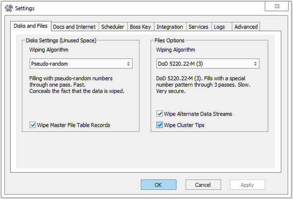Click "Filling with pseudo-random numbers" description text

coord(77,85)
